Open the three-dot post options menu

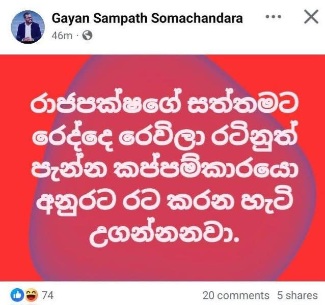click(274, 17)
